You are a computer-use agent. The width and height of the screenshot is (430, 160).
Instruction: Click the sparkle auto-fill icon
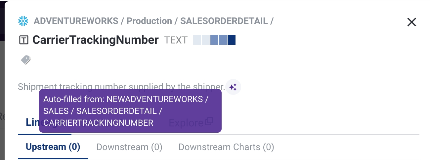[233, 87]
